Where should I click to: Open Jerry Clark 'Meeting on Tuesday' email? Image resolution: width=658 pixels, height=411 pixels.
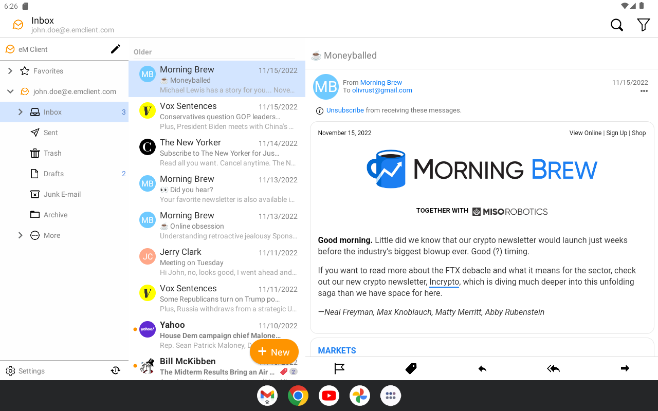217,261
